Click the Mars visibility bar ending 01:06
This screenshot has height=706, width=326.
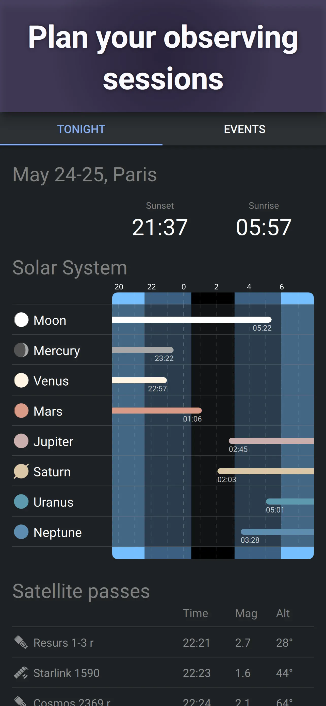pos(157,410)
